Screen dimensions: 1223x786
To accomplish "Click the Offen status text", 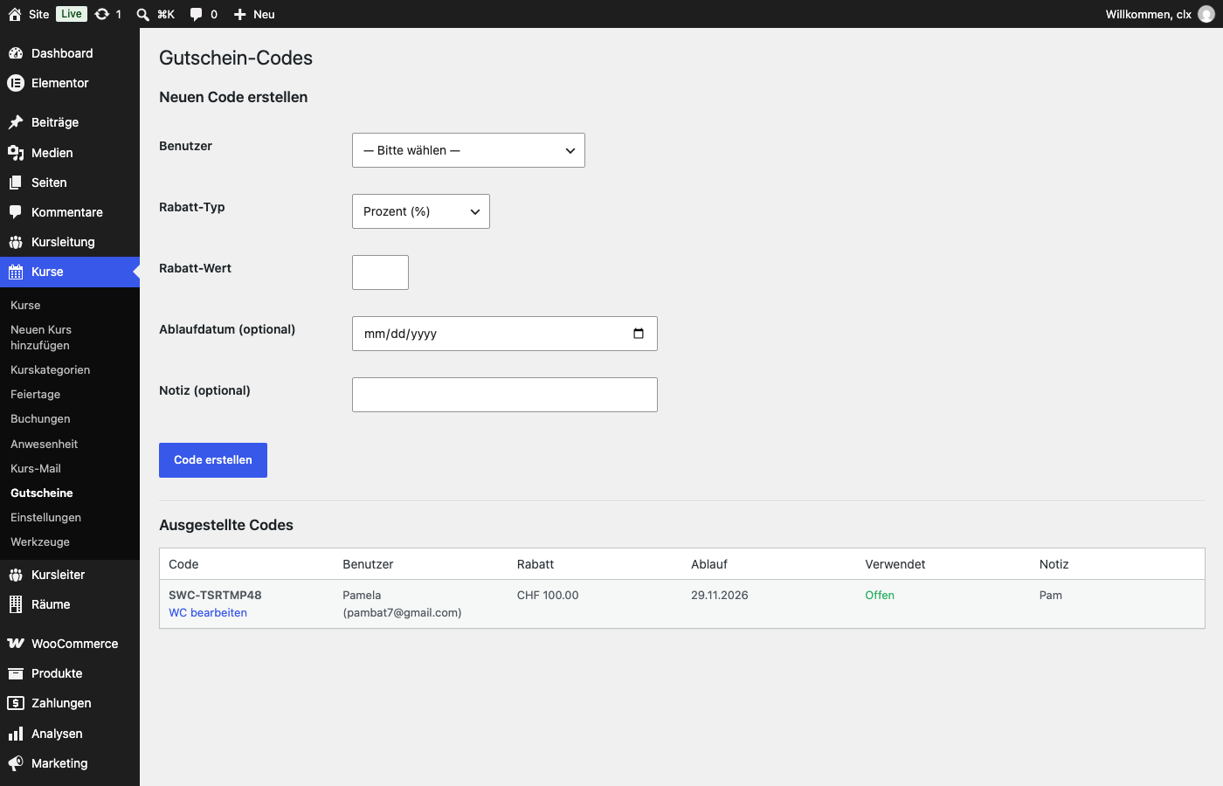I will (880, 595).
